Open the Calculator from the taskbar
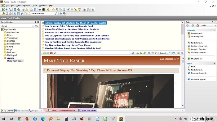 [66, 119]
